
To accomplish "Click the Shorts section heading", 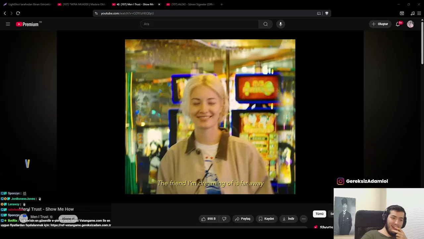I will [x=326, y=227].
